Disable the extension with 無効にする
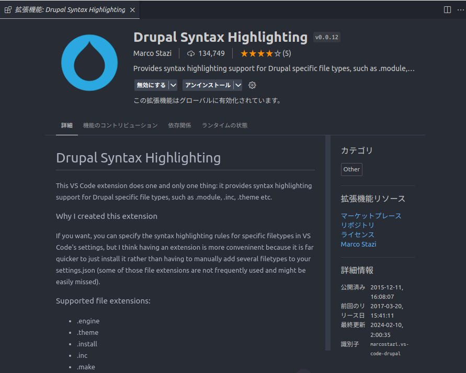This screenshot has width=466, height=373. (151, 85)
